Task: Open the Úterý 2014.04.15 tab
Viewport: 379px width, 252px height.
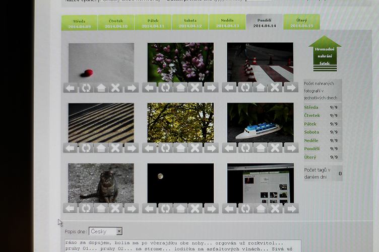Action: coord(302,22)
